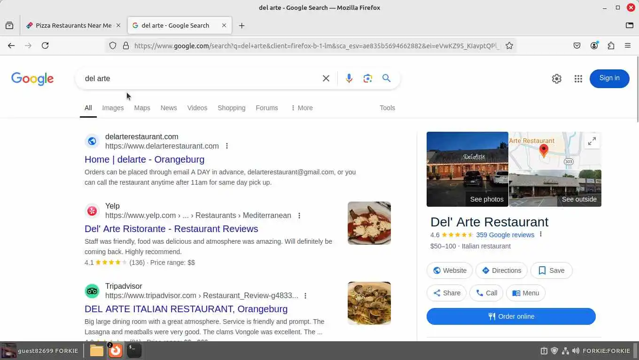The height and width of the screenshot is (360, 639).
Task: Click the Google logo
Action: pos(32,79)
